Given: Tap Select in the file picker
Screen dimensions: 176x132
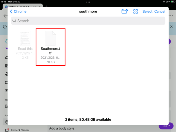Looking at the screenshot, I should [x=147, y=11].
